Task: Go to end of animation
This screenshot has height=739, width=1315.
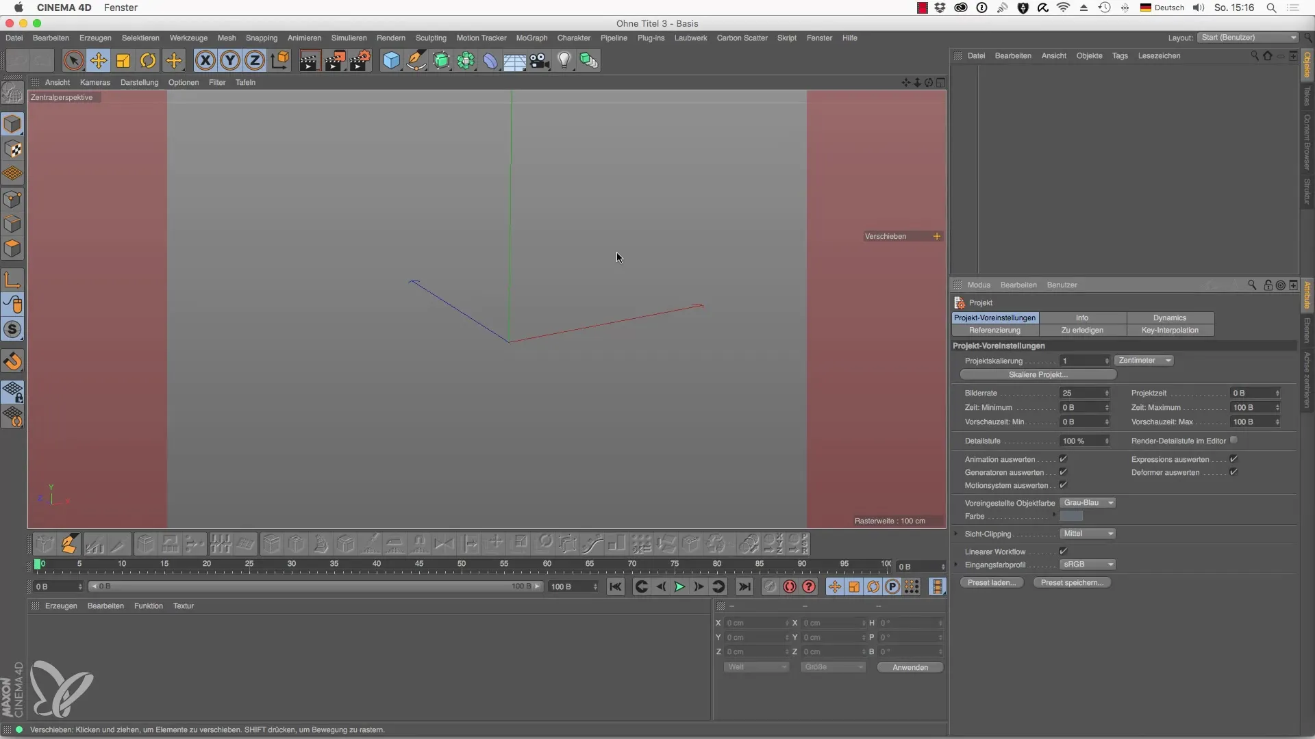Action: [x=744, y=586]
